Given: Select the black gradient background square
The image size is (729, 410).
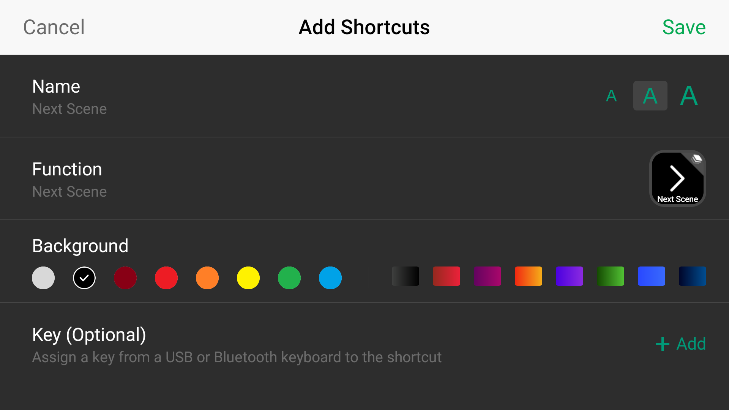Looking at the screenshot, I should coord(406,276).
